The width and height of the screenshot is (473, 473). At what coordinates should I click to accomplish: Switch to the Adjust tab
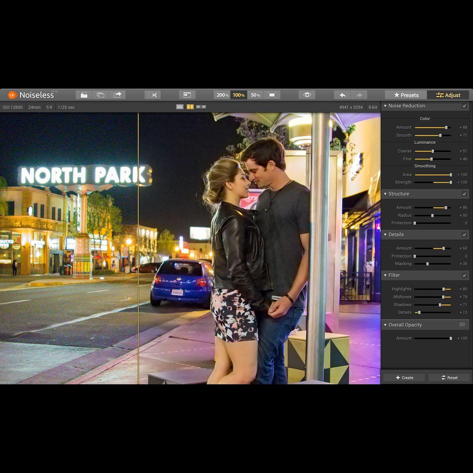(x=448, y=95)
